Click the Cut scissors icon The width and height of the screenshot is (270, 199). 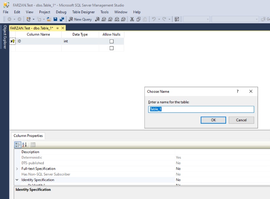coord(132,19)
